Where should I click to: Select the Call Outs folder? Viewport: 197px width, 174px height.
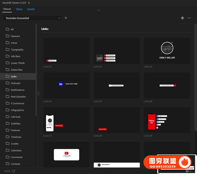(15, 117)
